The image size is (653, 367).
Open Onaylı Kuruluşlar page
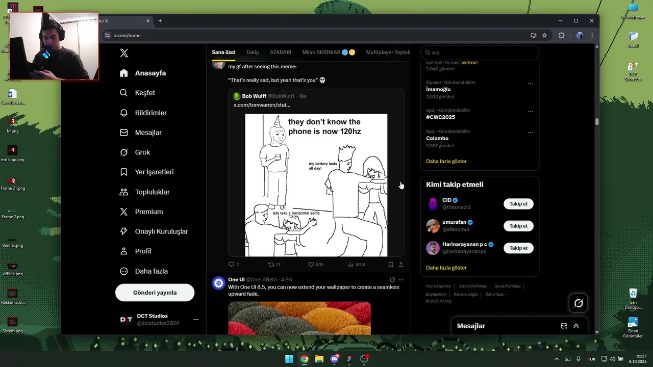click(154, 231)
